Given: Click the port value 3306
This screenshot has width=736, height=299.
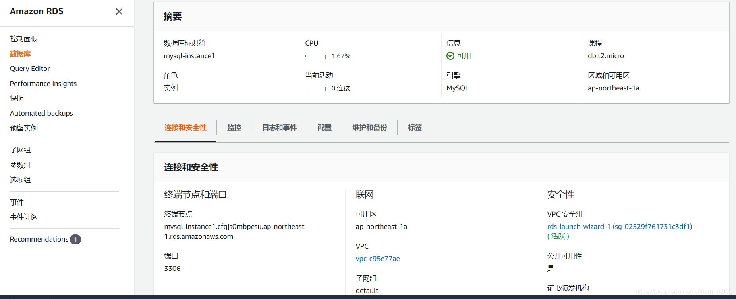Looking at the screenshot, I should click(x=172, y=269).
